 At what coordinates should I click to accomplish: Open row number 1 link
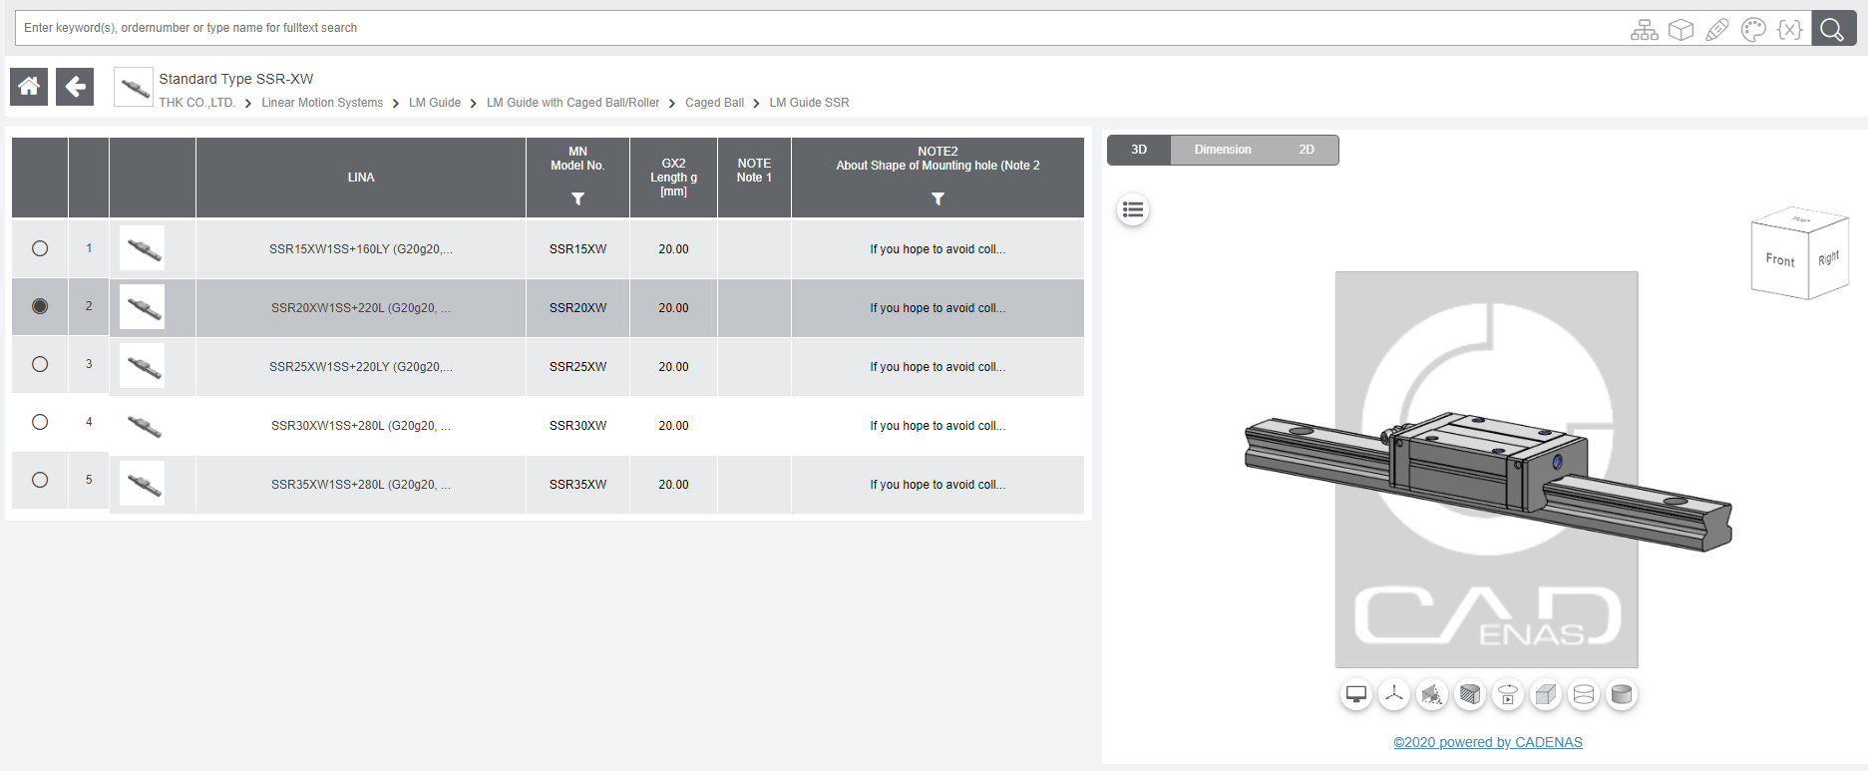click(89, 248)
